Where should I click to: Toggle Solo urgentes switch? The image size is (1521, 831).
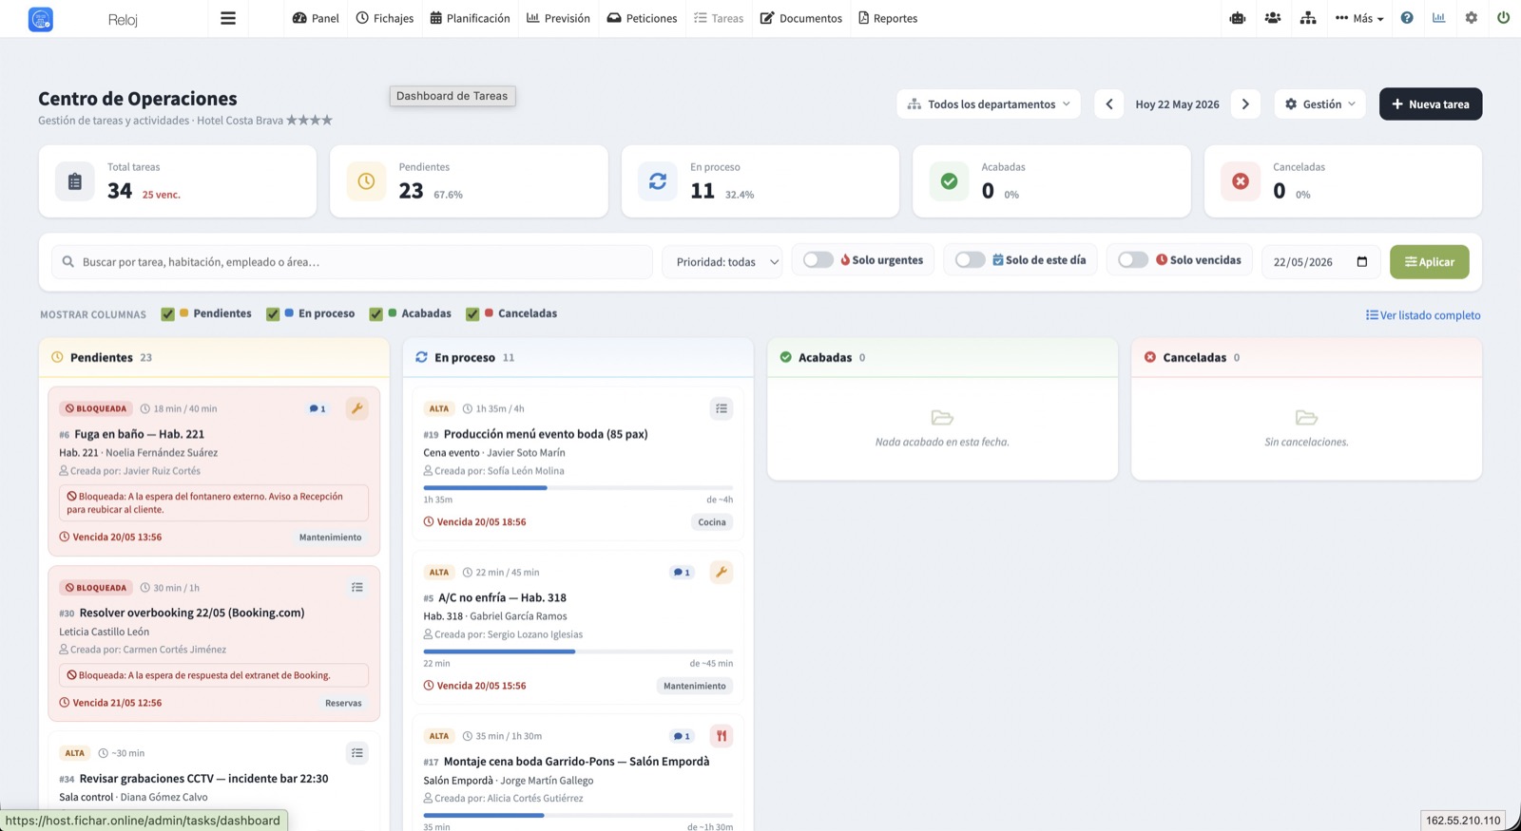click(x=818, y=260)
